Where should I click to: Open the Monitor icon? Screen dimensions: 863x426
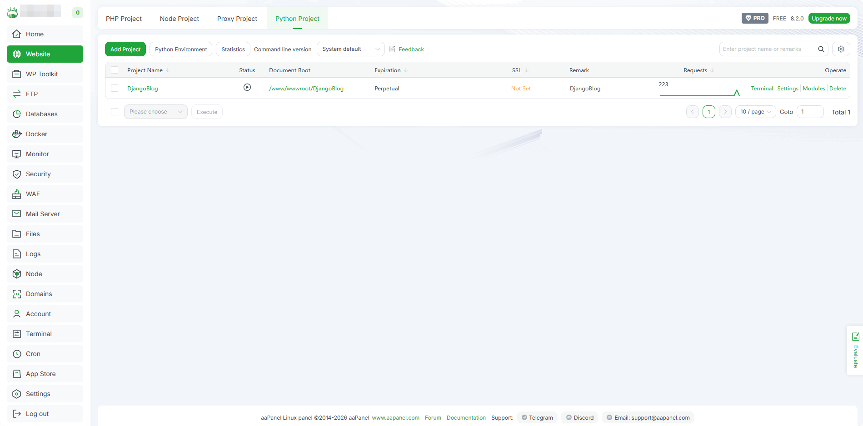click(17, 154)
